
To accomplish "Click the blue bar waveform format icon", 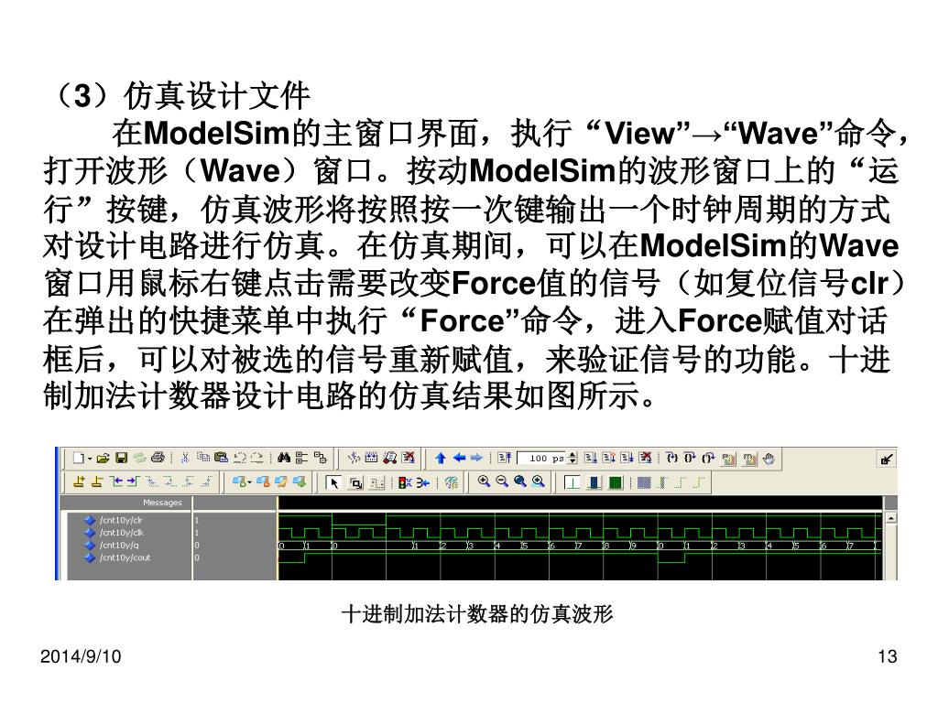I will coord(594,481).
